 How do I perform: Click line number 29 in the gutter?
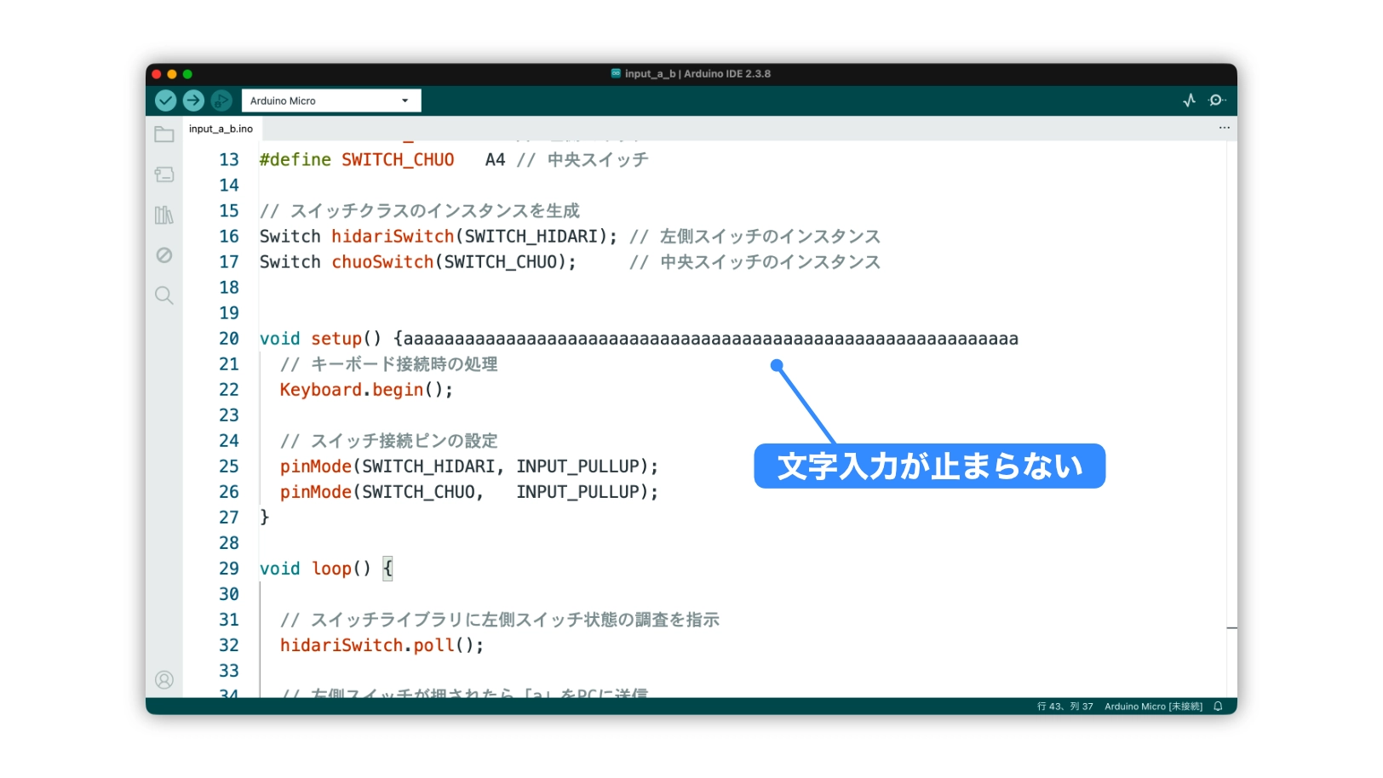[x=229, y=569]
